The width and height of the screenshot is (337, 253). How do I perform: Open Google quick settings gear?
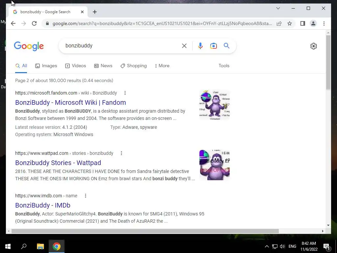tap(313, 46)
